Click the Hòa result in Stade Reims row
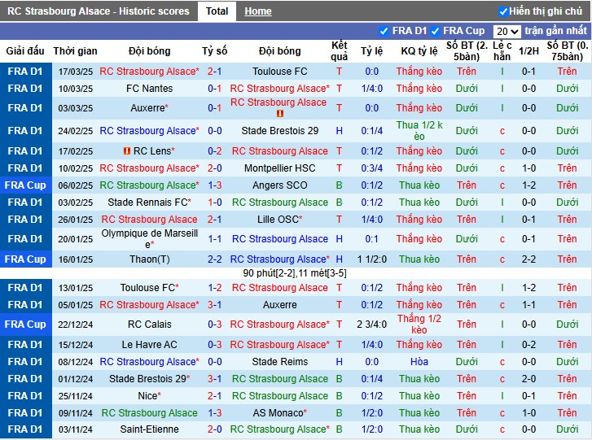 (419, 362)
